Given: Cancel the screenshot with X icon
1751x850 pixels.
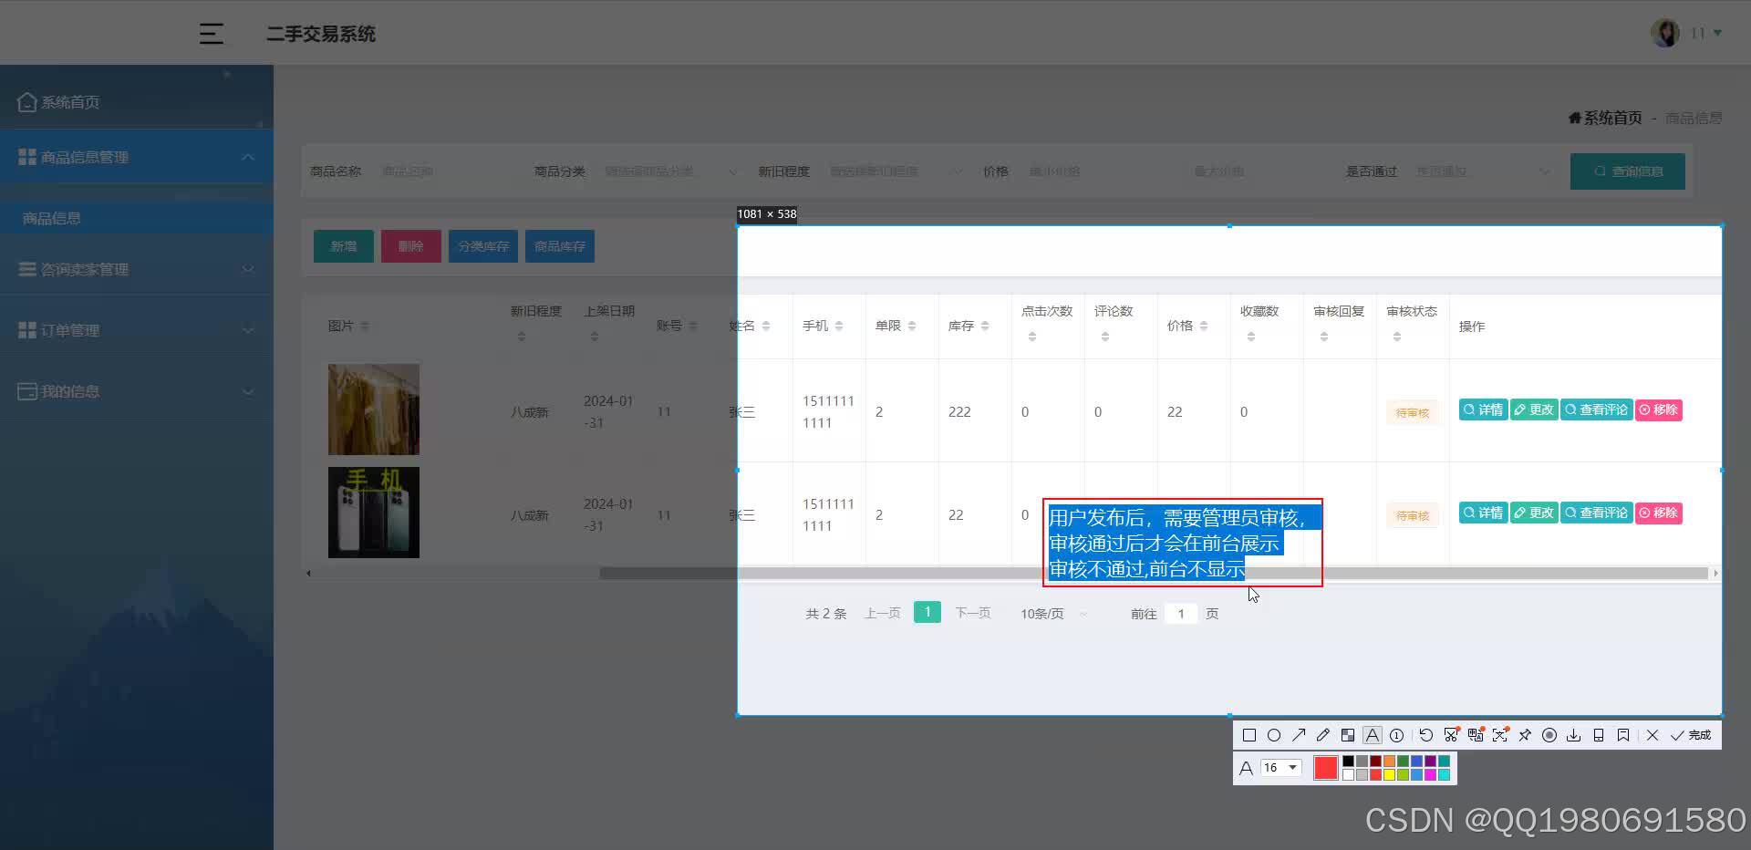Looking at the screenshot, I should (x=1653, y=735).
